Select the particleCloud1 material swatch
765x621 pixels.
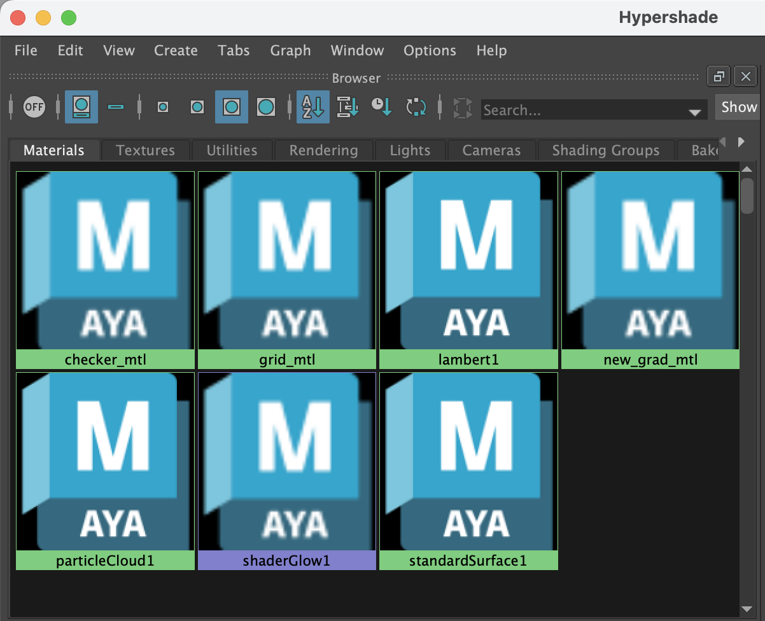point(105,462)
